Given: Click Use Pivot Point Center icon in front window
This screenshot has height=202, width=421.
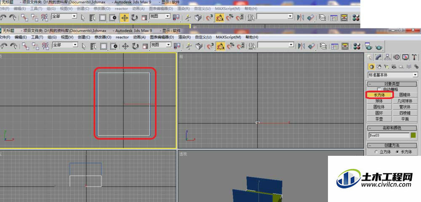Looking at the screenshot, I should pyautogui.click(x=176, y=46).
